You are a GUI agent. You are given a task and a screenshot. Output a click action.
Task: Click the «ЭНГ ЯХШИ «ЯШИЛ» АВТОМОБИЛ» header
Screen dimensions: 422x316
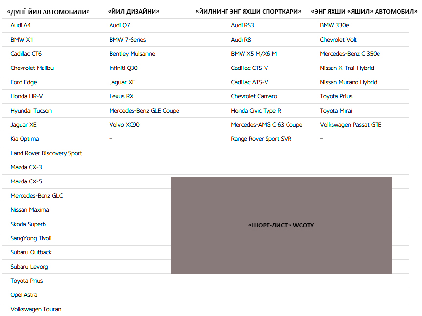[364, 12]
